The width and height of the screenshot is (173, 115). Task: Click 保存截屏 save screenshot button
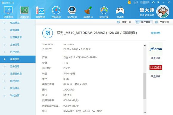tap(144, 22)
